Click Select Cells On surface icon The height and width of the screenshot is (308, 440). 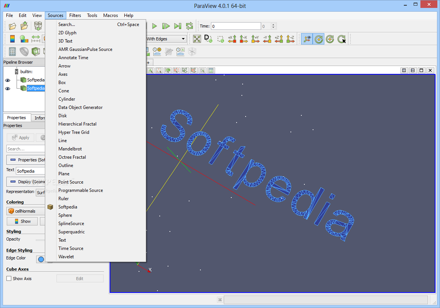[x=150, y=70]
